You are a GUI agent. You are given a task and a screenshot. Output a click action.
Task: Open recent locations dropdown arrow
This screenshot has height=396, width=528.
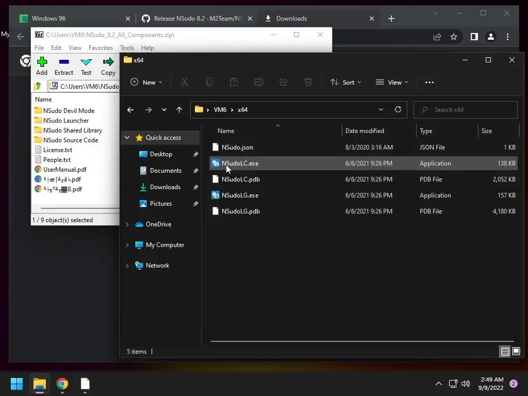click(x=164, y=110)
